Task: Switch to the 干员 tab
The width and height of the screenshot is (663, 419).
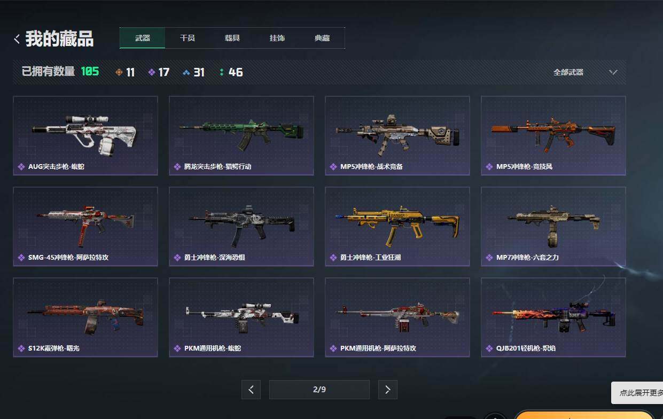Action: pyautogui.click(x=188, y=38)
